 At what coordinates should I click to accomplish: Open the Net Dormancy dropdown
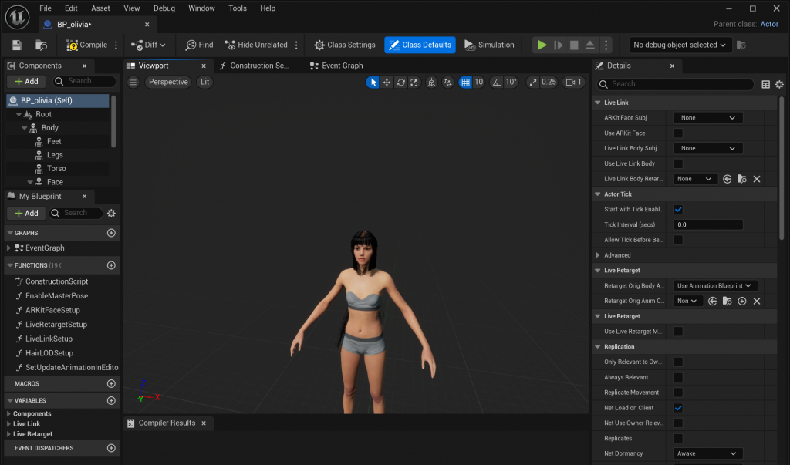click(x=707, y=453)
